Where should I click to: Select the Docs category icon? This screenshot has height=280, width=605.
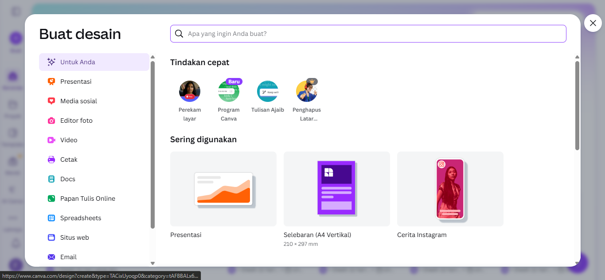coord(51,179)
